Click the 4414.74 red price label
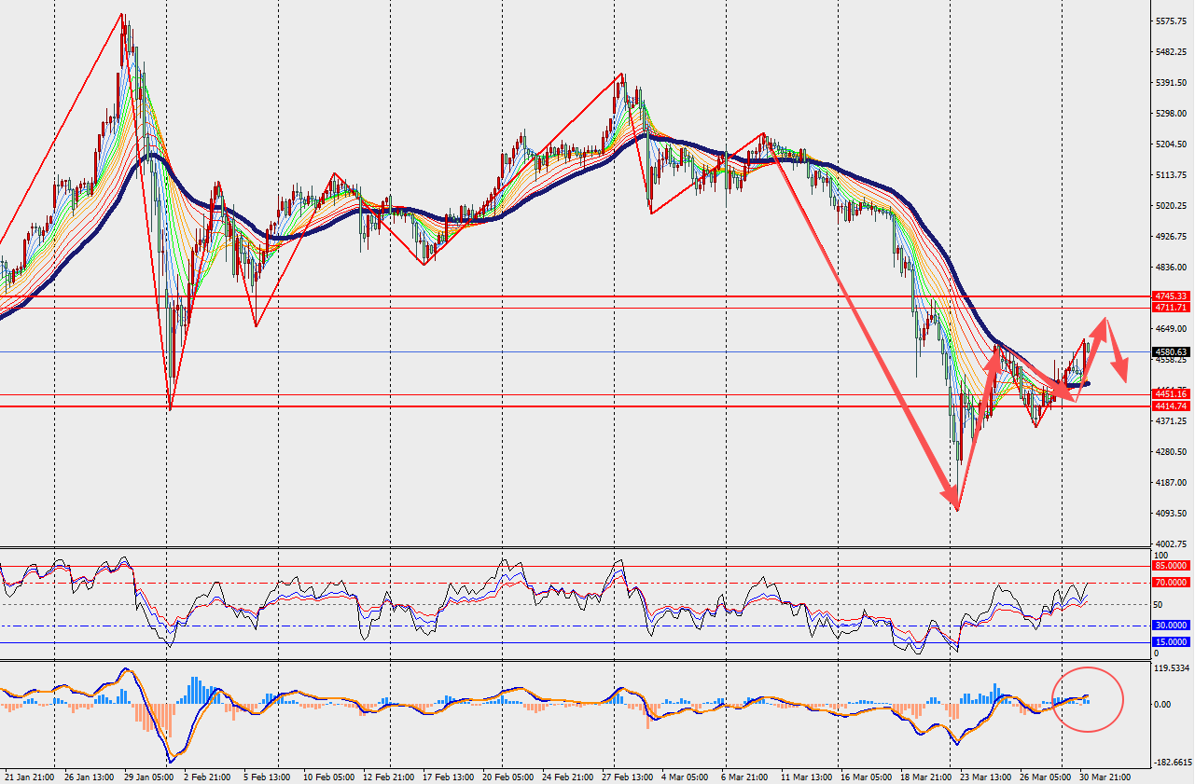 tap(1170, 406)
